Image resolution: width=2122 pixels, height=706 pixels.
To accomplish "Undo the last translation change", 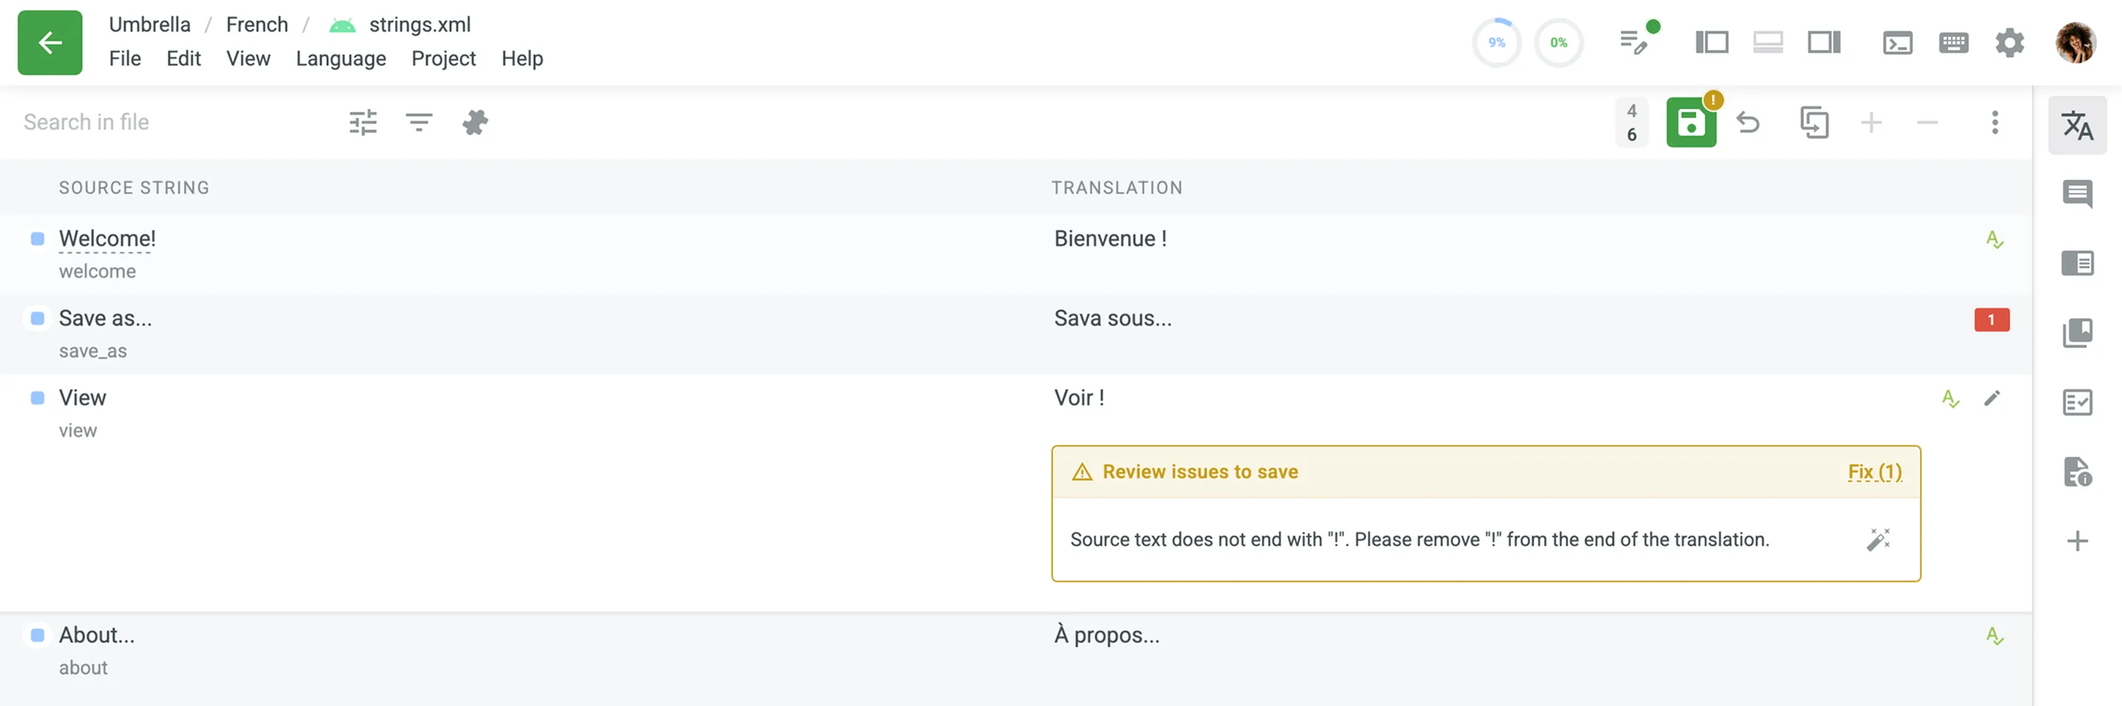I will pos(1749,122).
